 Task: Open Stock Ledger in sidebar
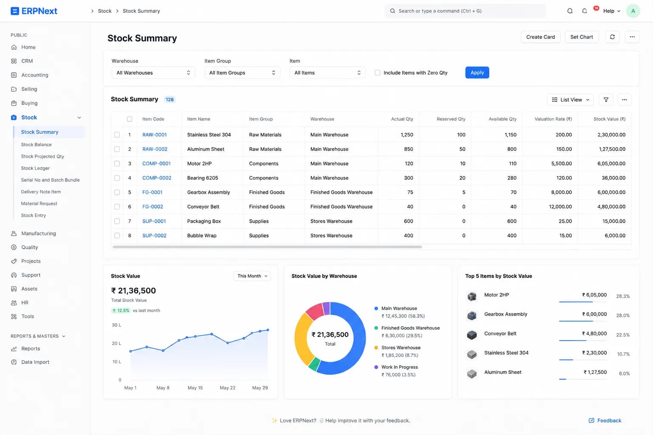(35, 168)
